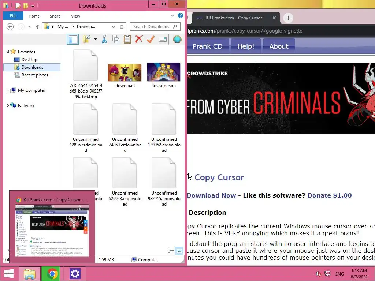Screen dimensions: 375x281
Task: Open a new Chrome tab
Action: click(x=288, y=18)
